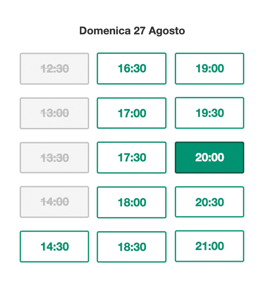This screenshot has height=287, width=265.
Task: Pick the 17:00 reservation time
Action: (131, 113)
